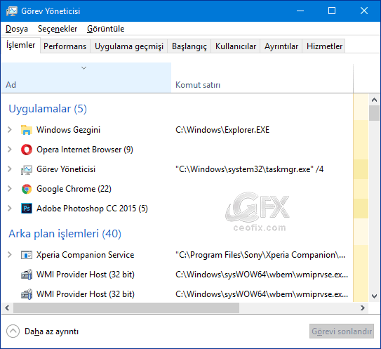Switch to the Hizmetler tab
This screenshot has height=349, width=381.
point(324,46)
